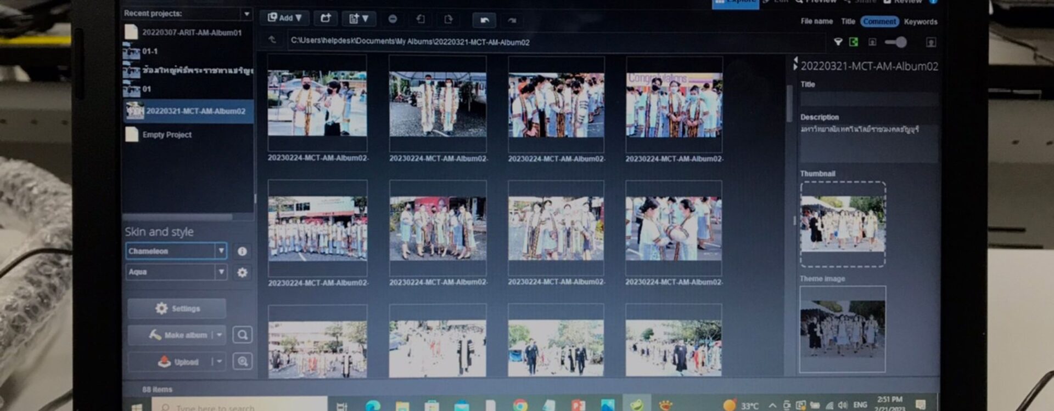Screen dimensions: 1054x411
Task: Adjust the thumbnail size slider
Action: pos(896,42)
